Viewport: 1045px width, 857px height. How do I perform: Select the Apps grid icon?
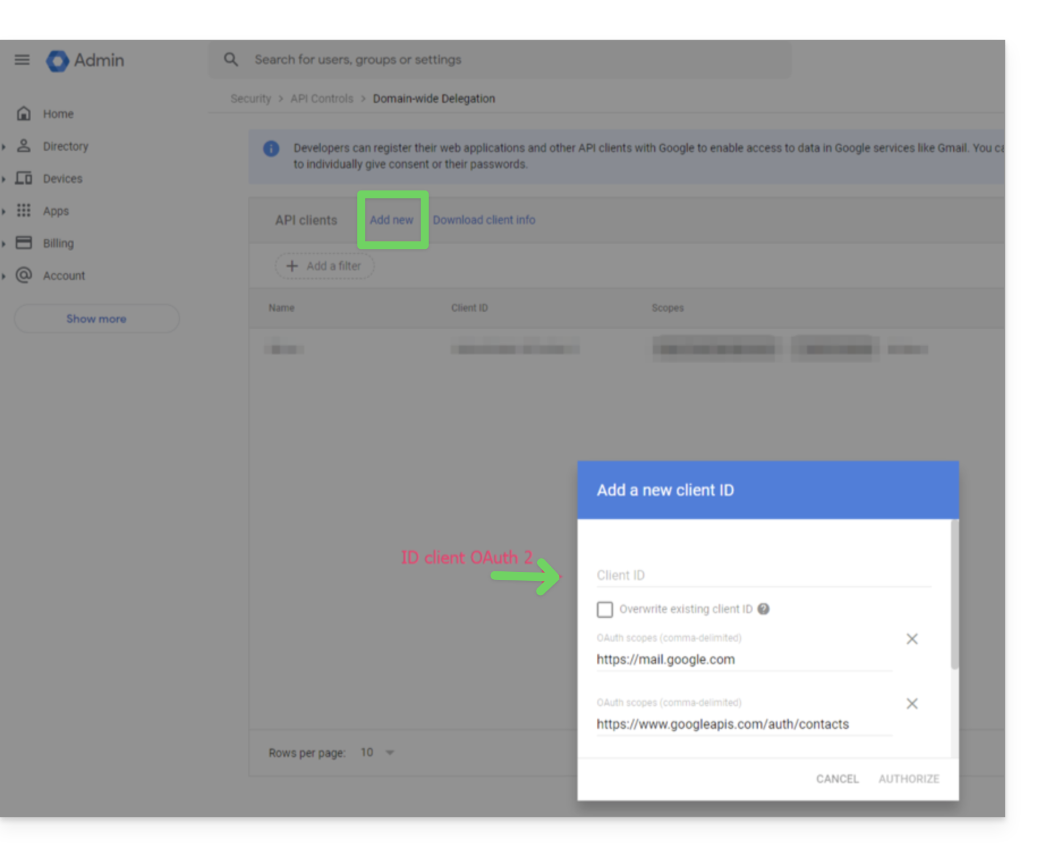23,210
